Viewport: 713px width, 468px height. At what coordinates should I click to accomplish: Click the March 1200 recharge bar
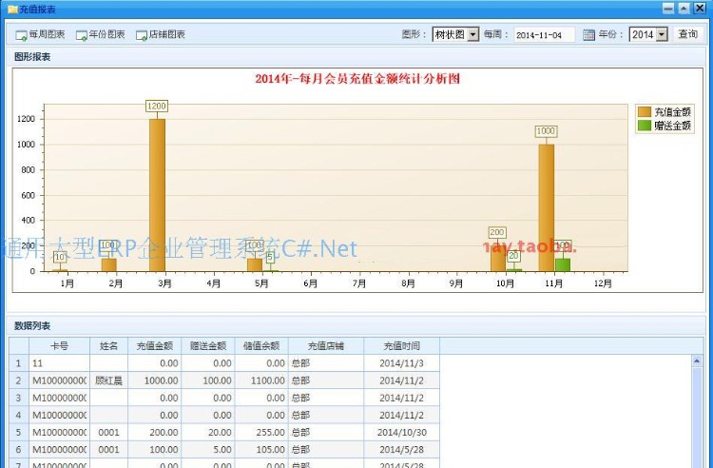point(158,195)
